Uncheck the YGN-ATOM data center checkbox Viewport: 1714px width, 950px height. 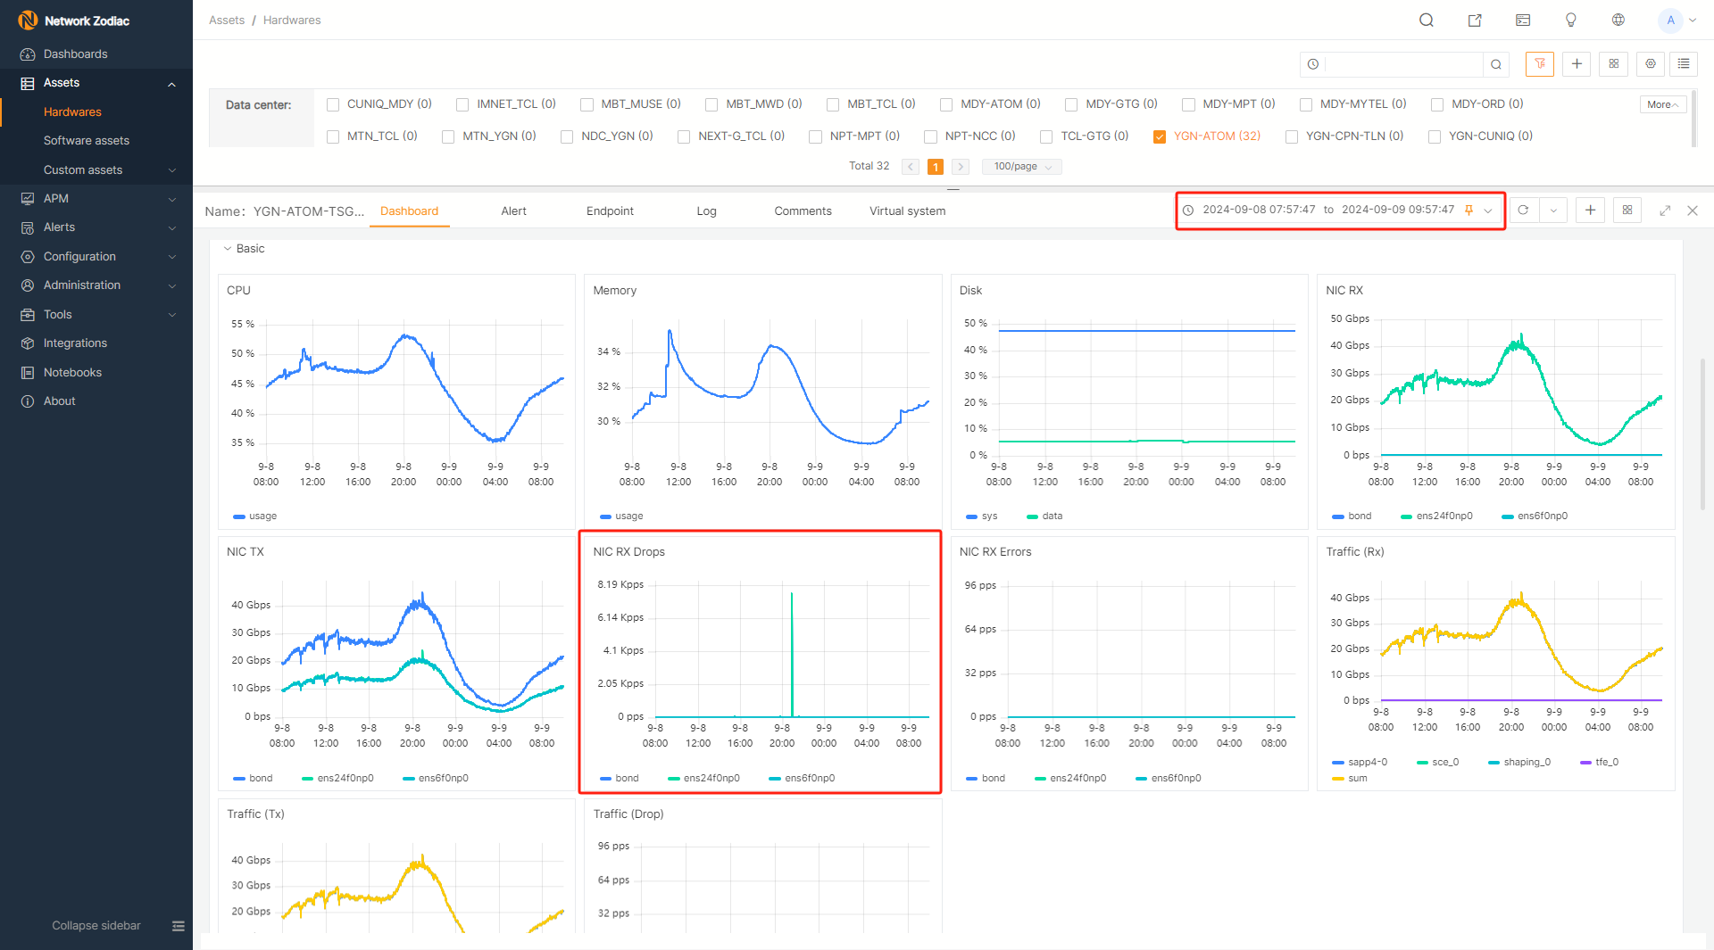1160,136
